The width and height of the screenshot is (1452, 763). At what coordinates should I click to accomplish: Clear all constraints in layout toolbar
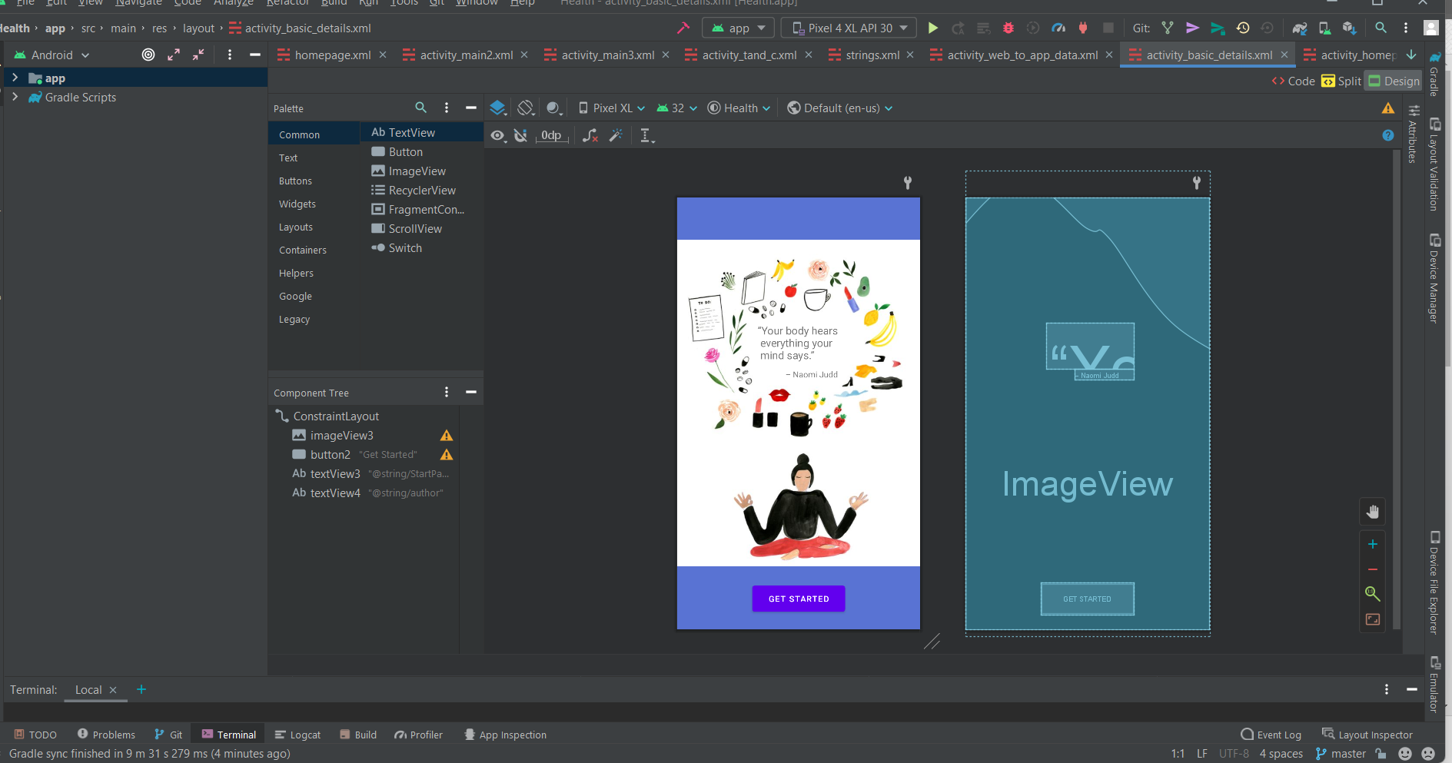click(590, 136)
